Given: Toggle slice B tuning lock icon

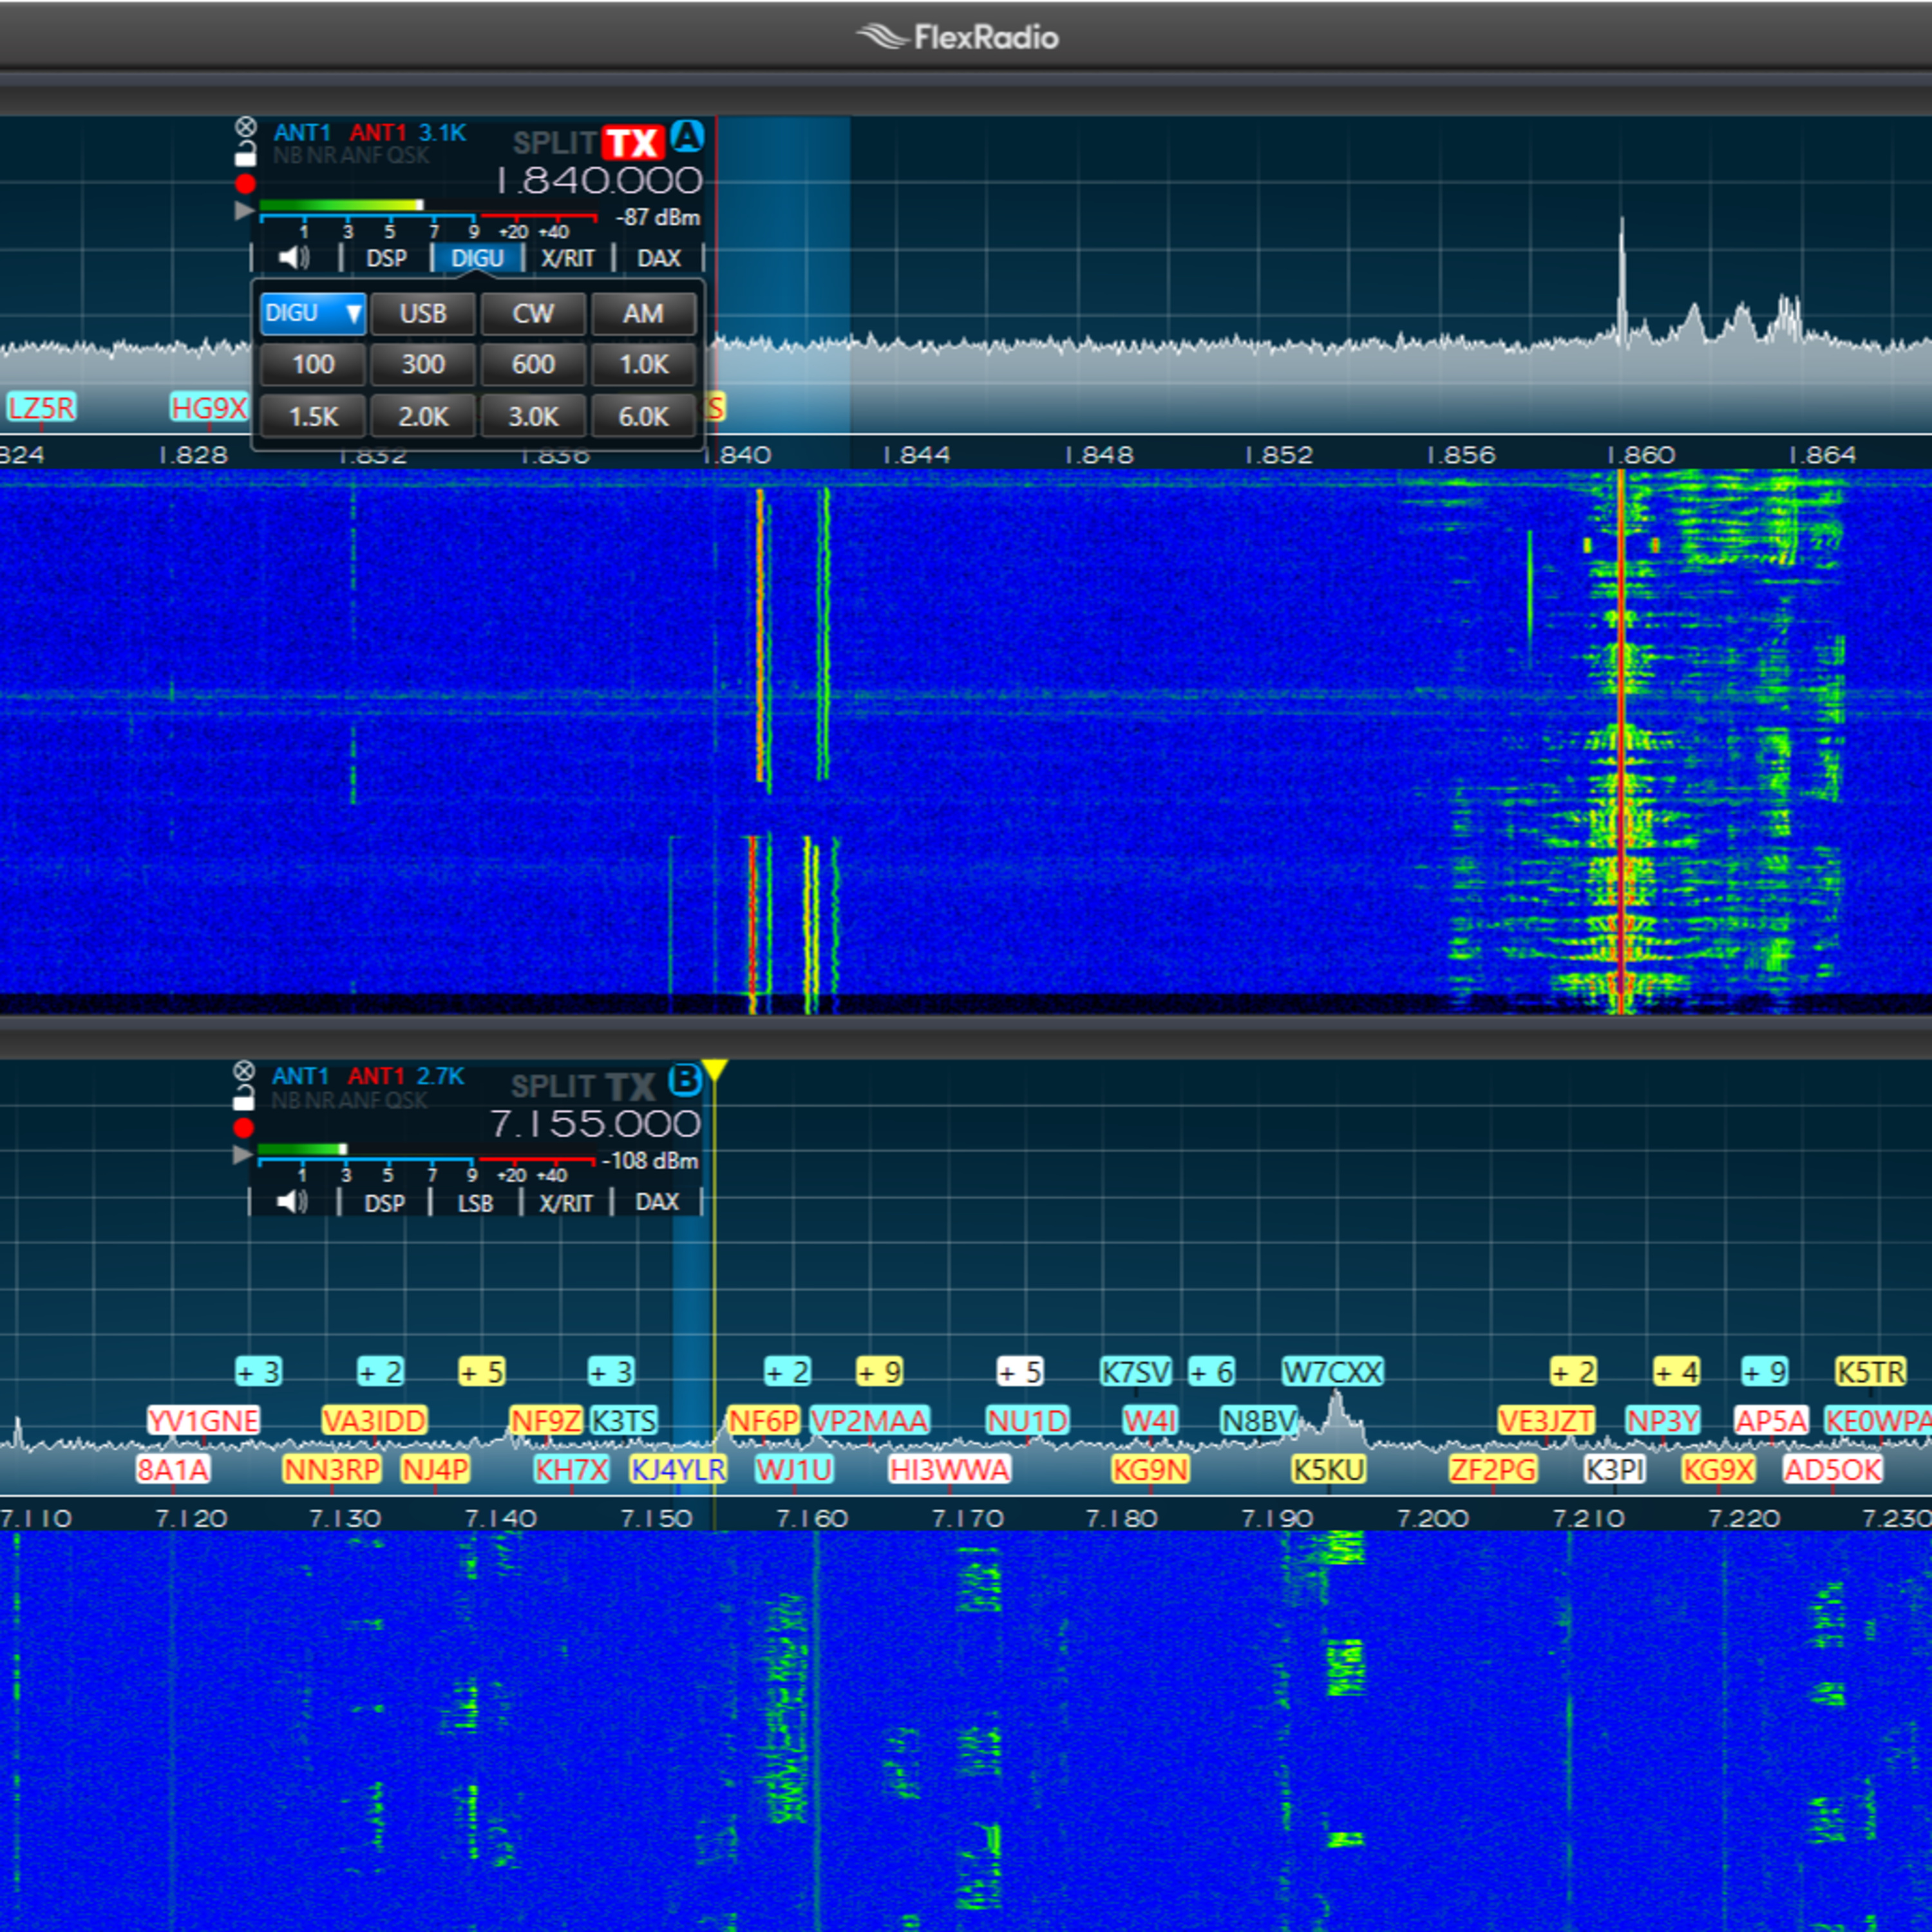Looking at the screenshot, I should (243, 1100).
